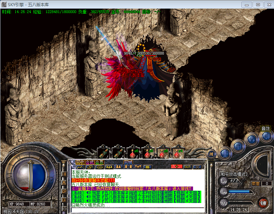Click the 桃园メ天庭 map coordinates text

click(x=21, y=212)
